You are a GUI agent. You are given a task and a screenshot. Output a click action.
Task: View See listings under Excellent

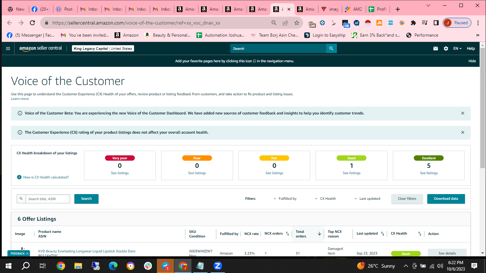[x=429, y=173]
